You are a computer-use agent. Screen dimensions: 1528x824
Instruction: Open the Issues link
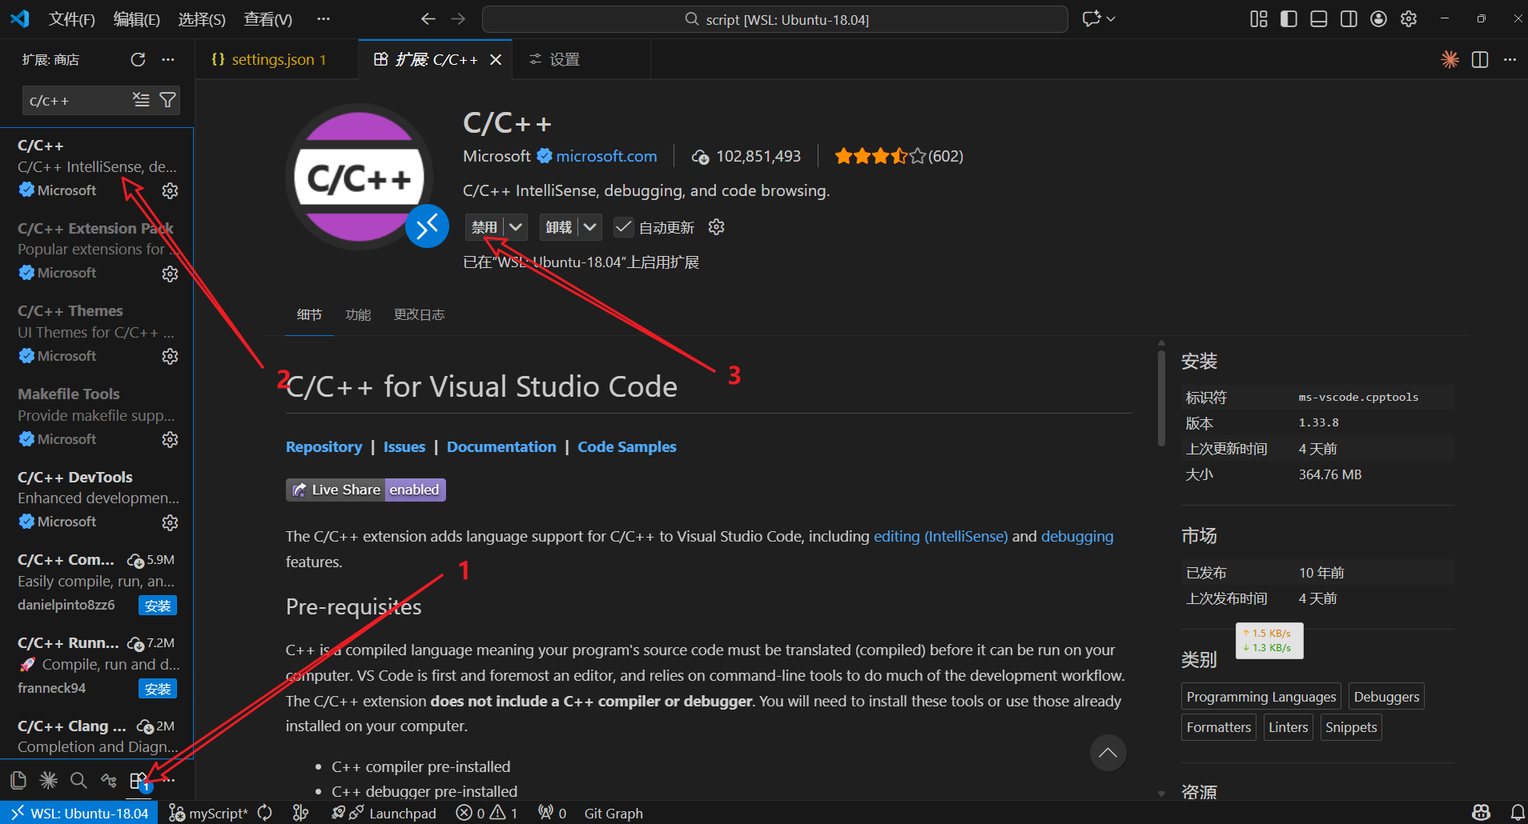coord(404,446)
